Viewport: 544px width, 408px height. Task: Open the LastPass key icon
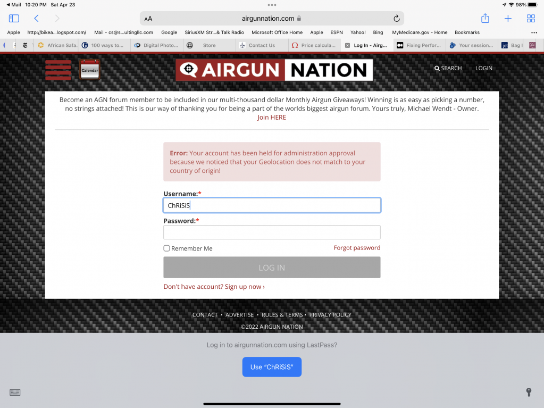click(x=529, y=393)
